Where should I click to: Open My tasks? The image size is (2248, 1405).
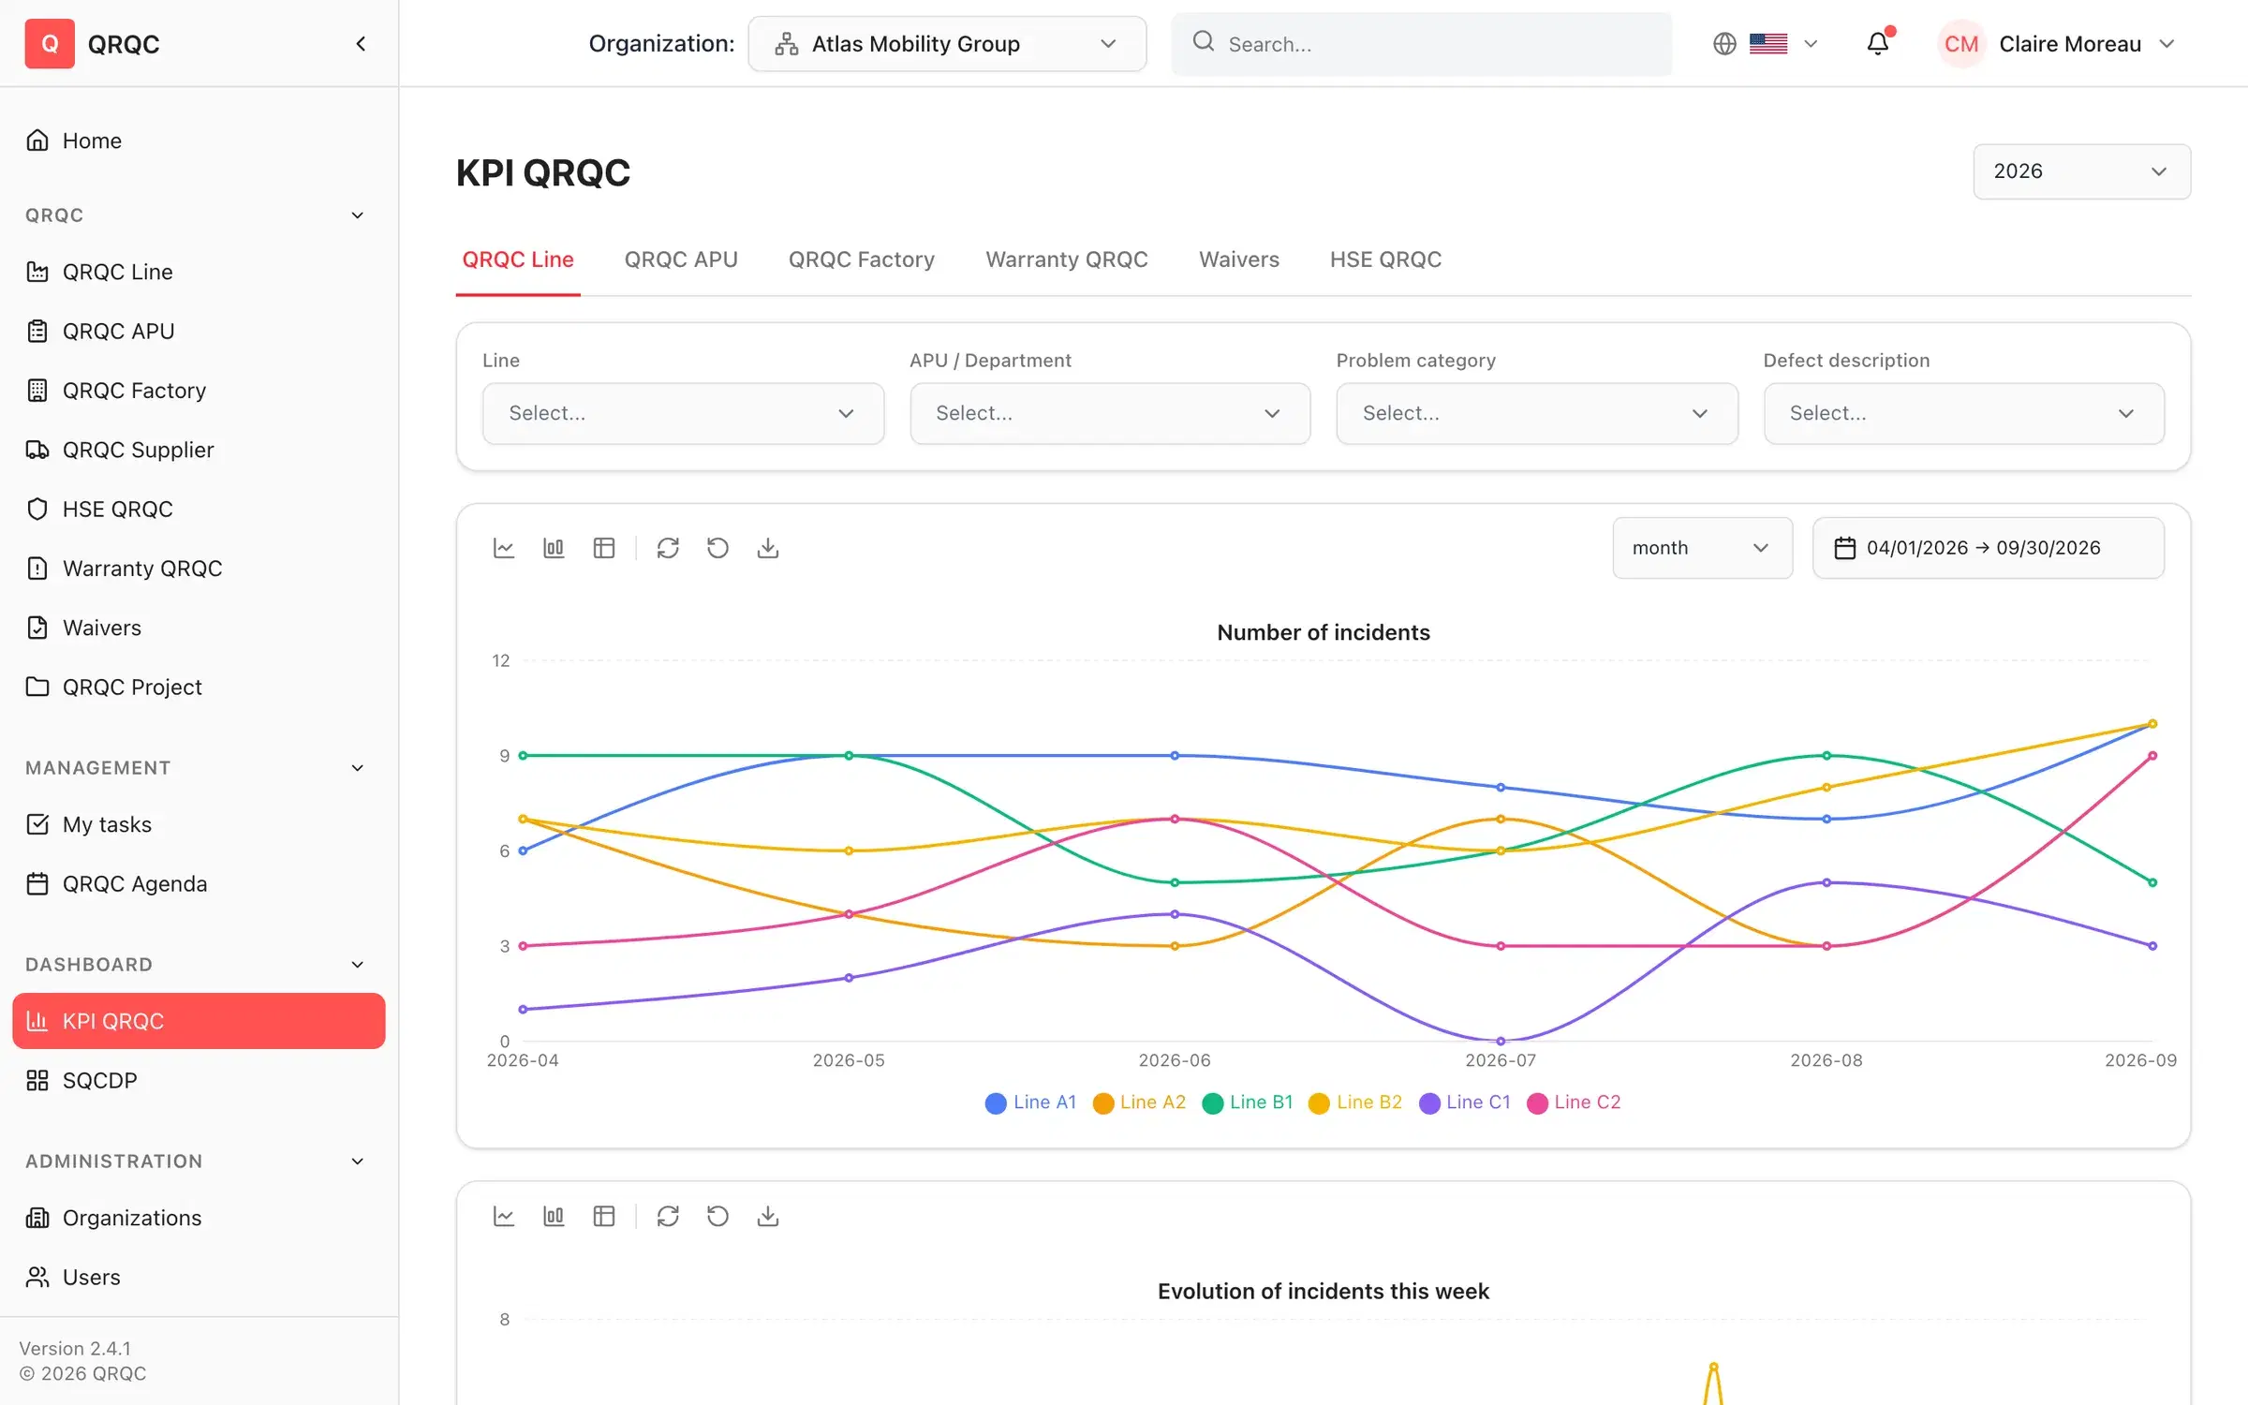pos(199,824)
